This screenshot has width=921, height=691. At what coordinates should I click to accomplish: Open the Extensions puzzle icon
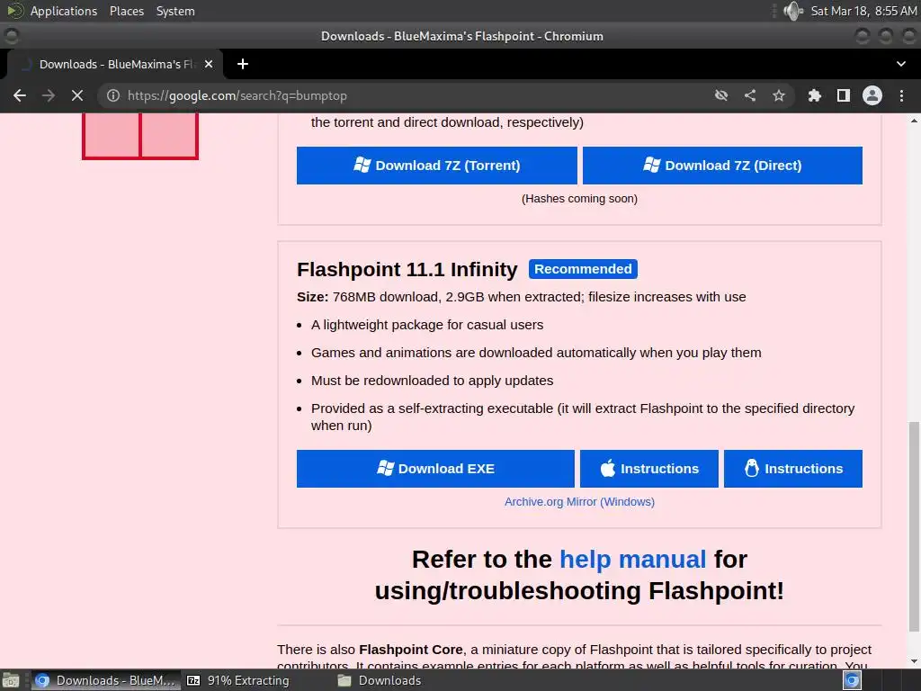[814, 95]
